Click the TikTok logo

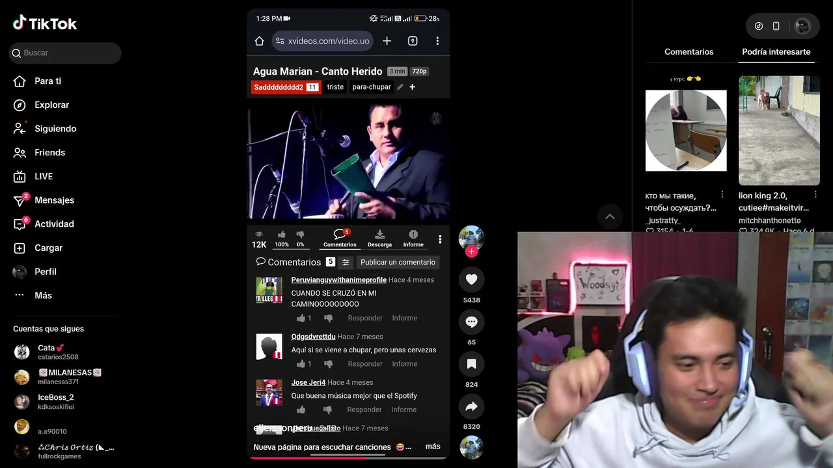[x=45, y=23]
